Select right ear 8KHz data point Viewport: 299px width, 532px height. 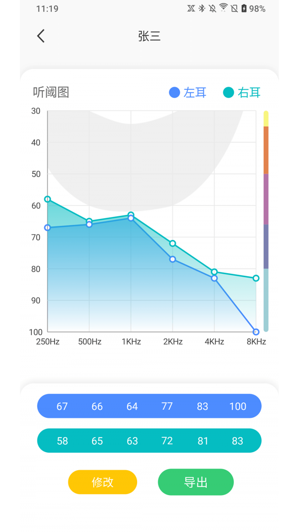(256, 278)
